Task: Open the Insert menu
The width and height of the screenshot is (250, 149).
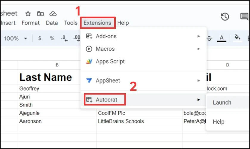Action: pos(8,23)
